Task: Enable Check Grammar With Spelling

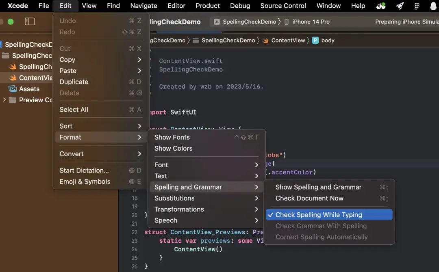Action: (x=321, y=226)
